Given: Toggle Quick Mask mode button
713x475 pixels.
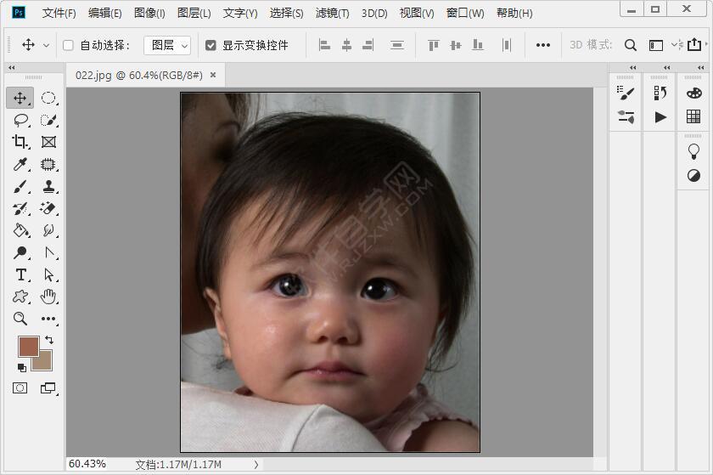Looking at the screenshot, I should pos(20,387).
